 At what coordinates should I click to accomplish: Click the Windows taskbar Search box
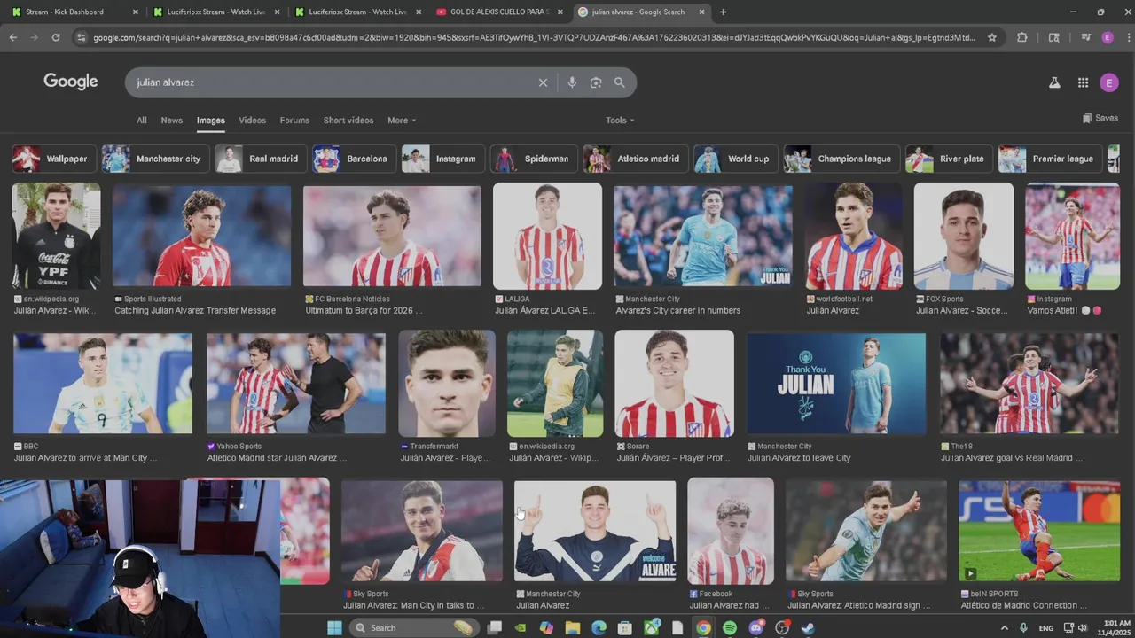click(x=413, y=627)
